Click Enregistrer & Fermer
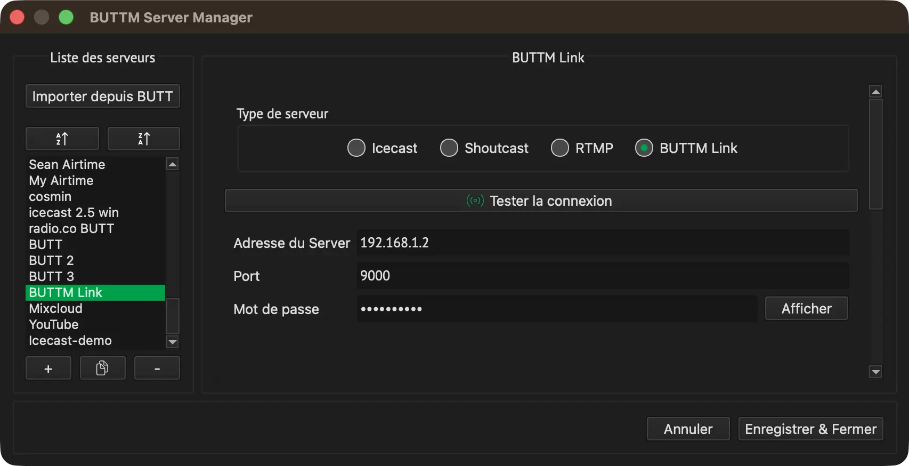Image resolution: width=909 pixels, height=466 pixels. point(811,429)
